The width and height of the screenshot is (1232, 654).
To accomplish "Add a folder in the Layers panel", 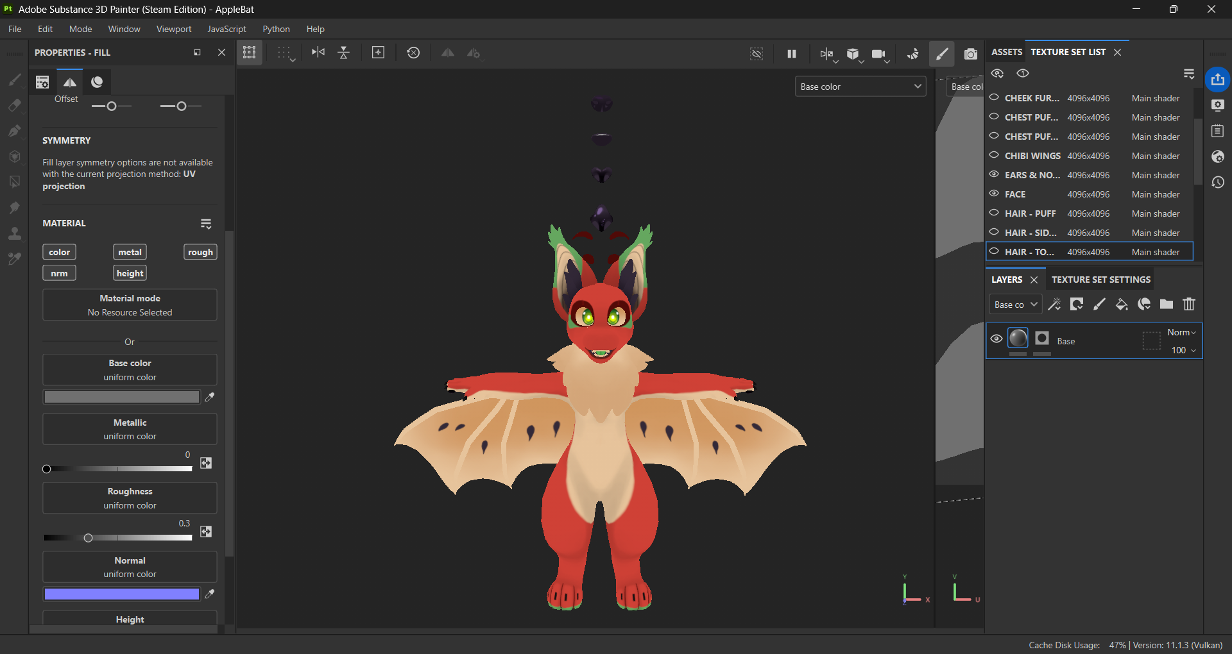I will (1167, 305).
